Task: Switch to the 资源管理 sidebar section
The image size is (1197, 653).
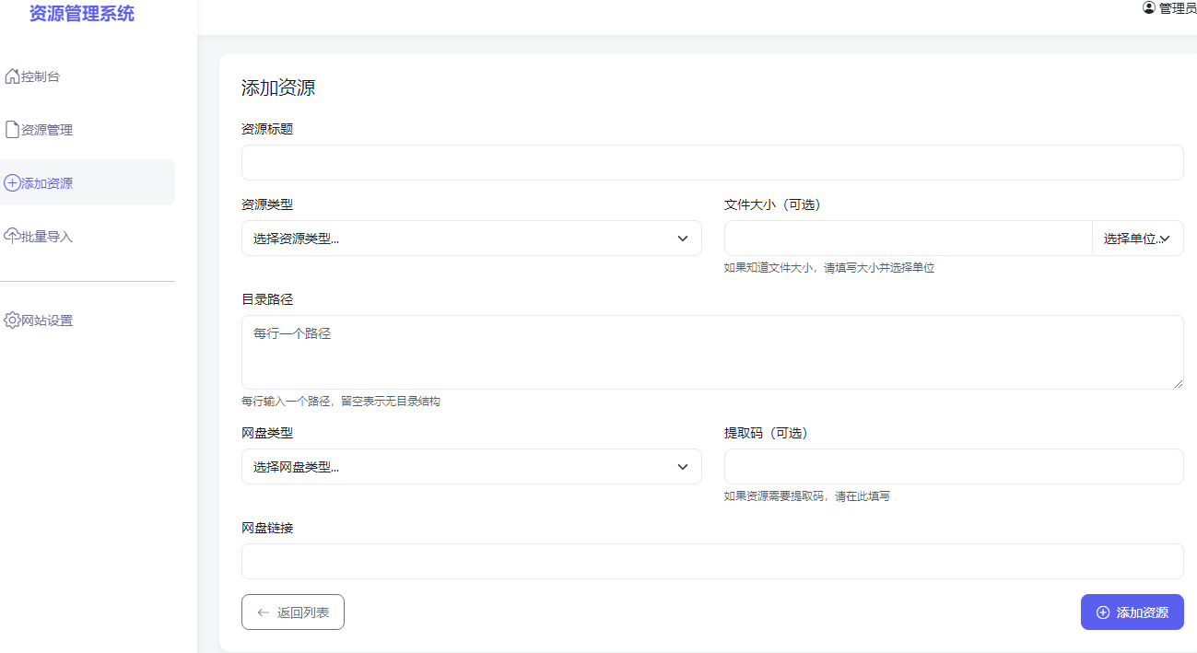Action: 46,129
